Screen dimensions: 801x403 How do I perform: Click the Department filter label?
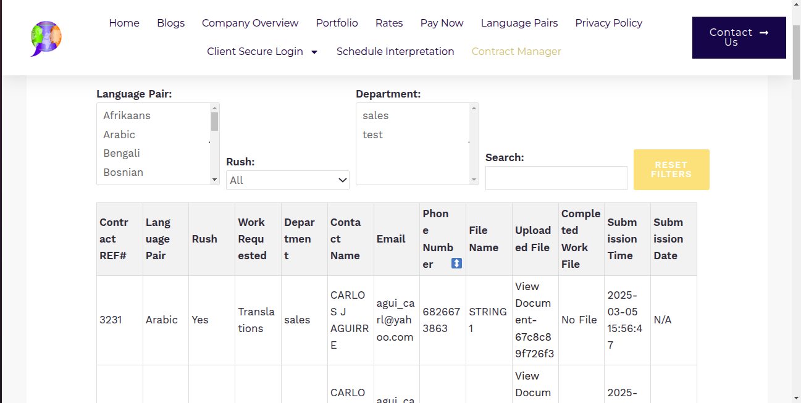coord(388,94)
